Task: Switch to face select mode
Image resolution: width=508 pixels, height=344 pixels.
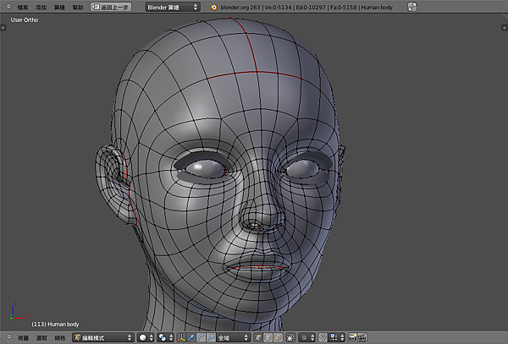Action: [x=279, y=337]
